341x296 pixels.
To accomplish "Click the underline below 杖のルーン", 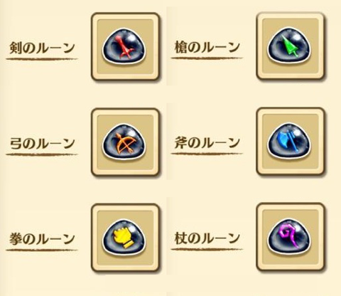I will point(207,249).
